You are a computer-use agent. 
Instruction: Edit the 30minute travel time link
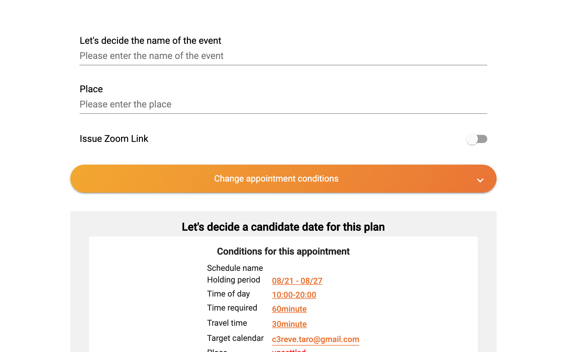point(289,324)
